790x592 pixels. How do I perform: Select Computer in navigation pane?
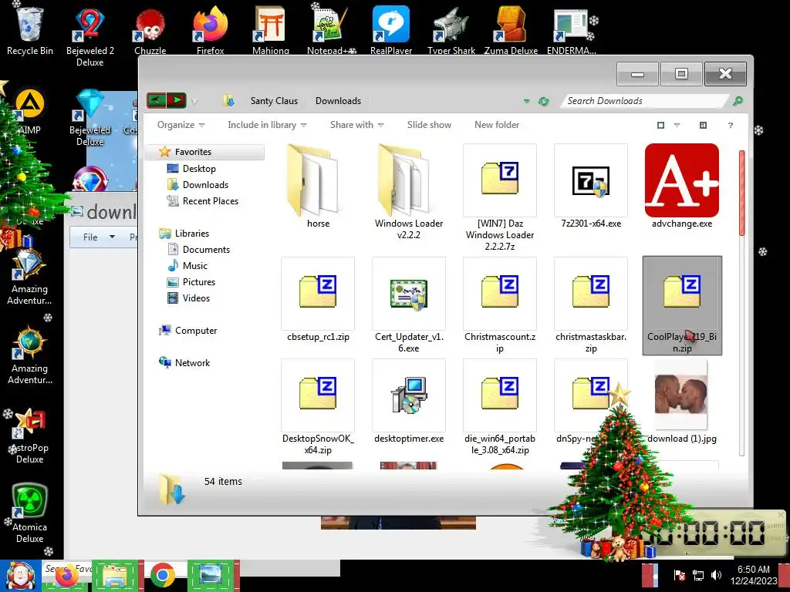coord(195,330)
